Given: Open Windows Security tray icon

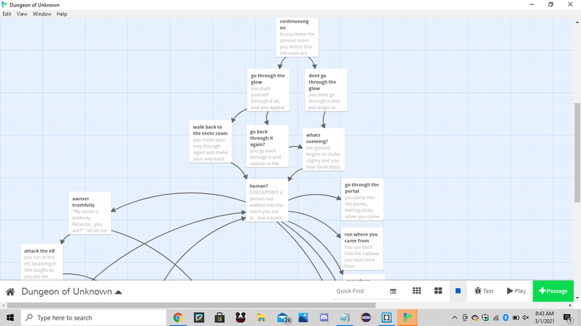Looking at the screenshot, I should (x=485, y=318).
